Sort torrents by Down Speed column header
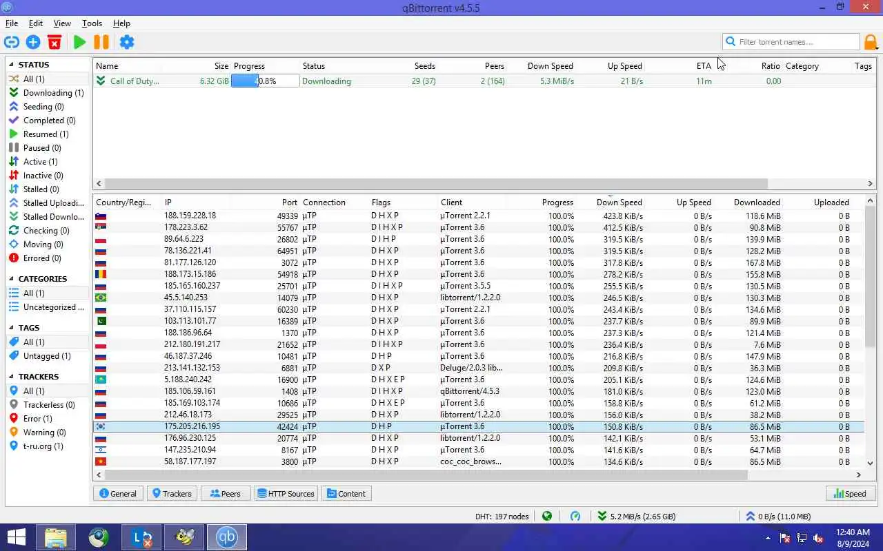Screen dimensions: 883x551 pos(550,66)
